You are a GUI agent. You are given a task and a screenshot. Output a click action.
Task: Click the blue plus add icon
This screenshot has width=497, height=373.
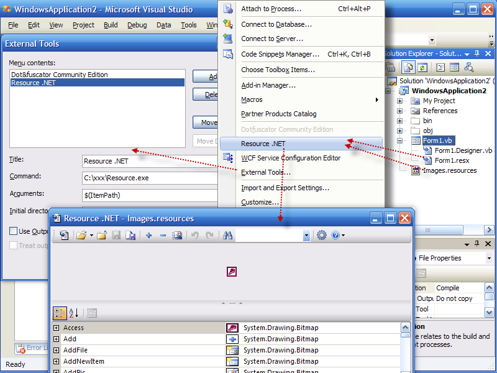148,235
